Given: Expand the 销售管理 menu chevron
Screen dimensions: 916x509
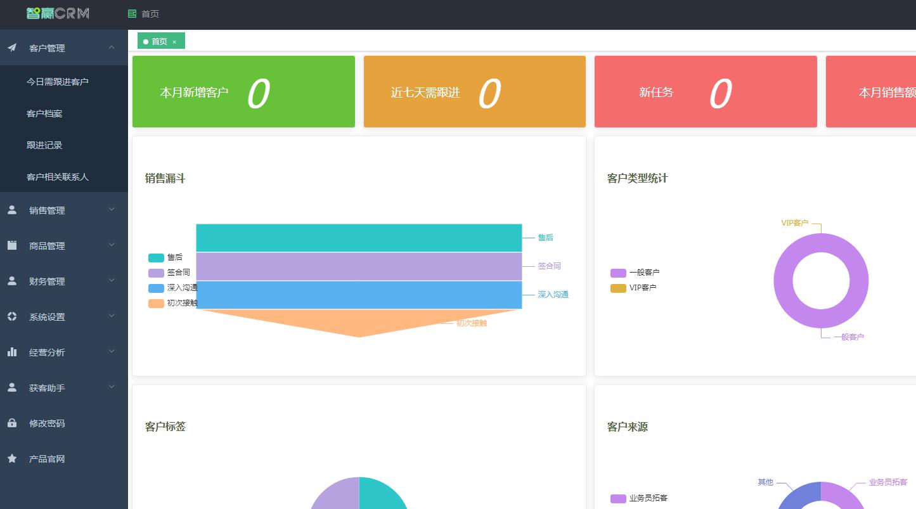Looking at the screenshot, I should point(112,209).
